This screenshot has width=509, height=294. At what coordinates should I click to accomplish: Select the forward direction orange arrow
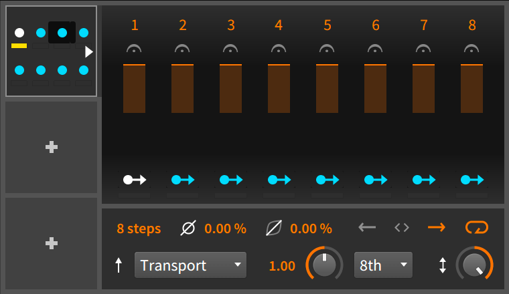tap(437, 228)
